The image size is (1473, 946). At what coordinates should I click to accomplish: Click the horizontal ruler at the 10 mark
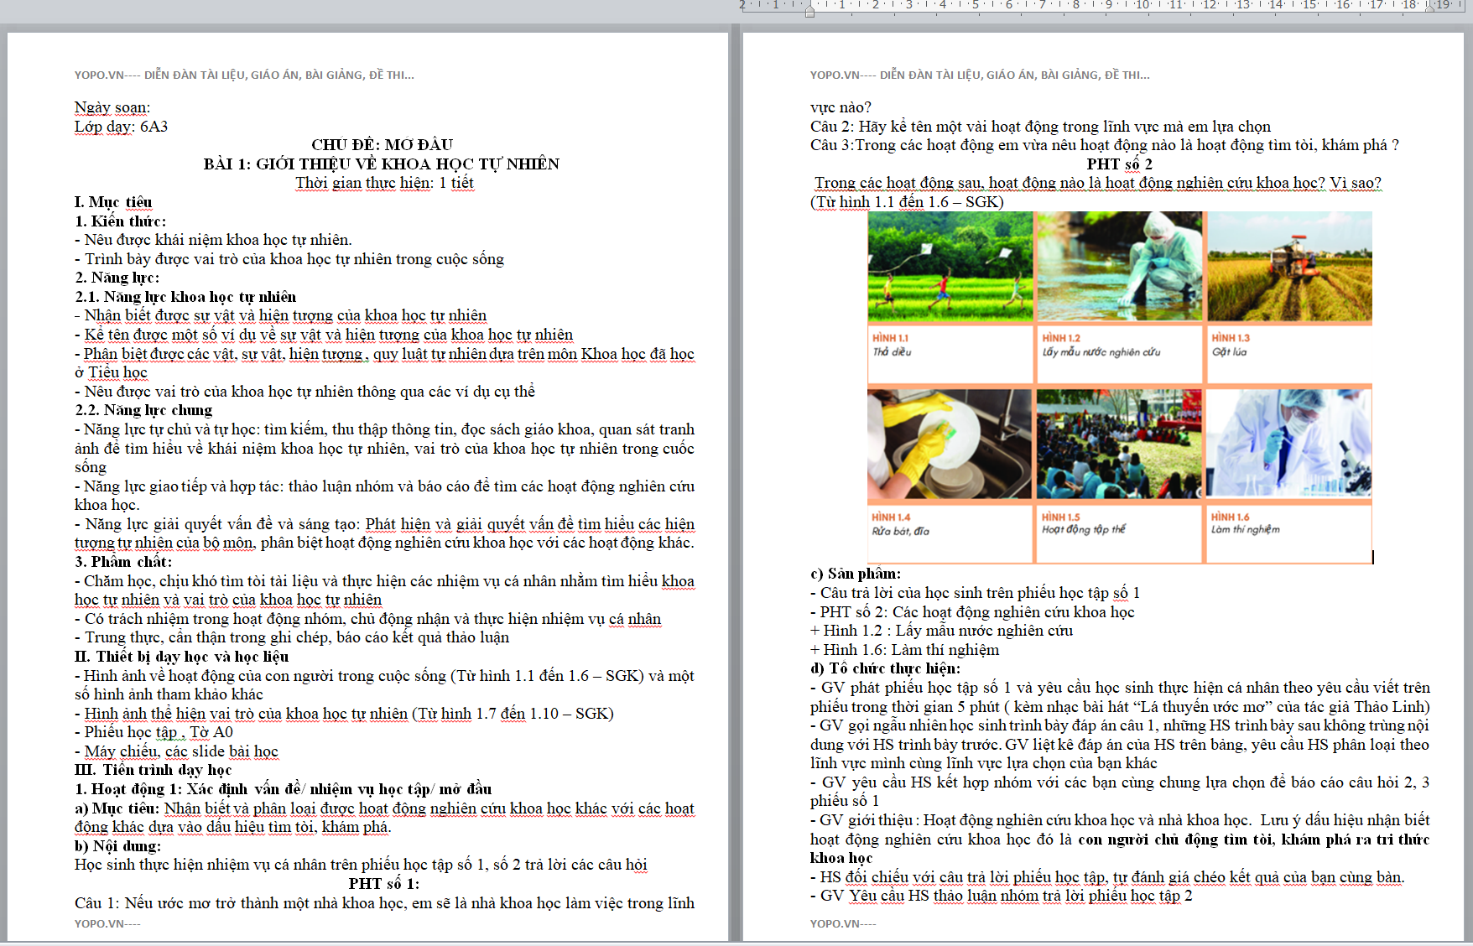[1142, 5]
